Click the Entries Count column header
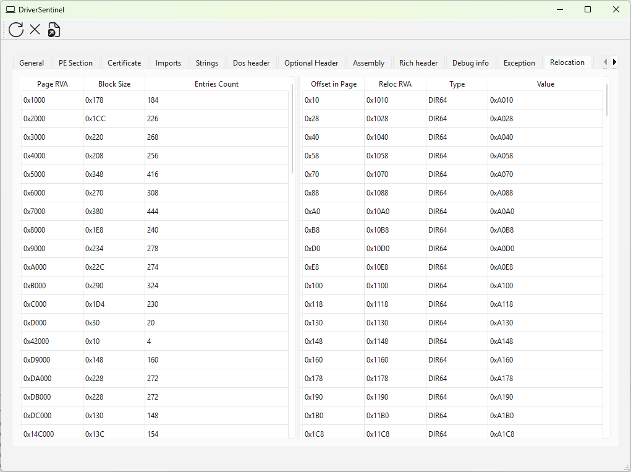 [216, 84]
